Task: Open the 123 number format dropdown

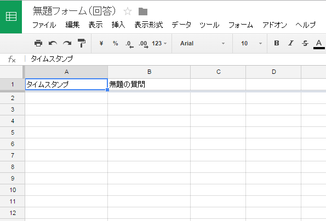Action: [159, 43]
